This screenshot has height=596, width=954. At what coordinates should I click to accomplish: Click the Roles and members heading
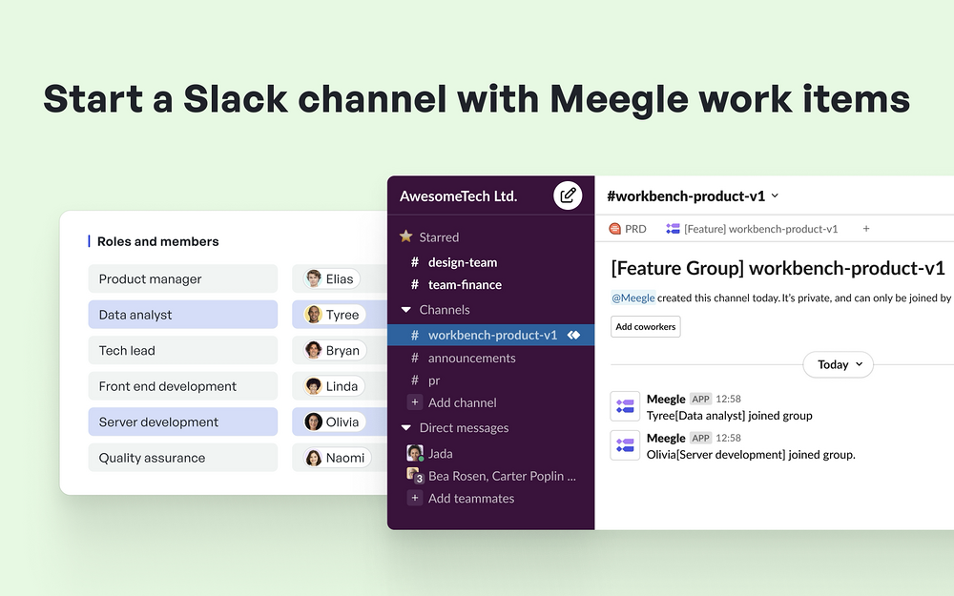tap(157, 241)
